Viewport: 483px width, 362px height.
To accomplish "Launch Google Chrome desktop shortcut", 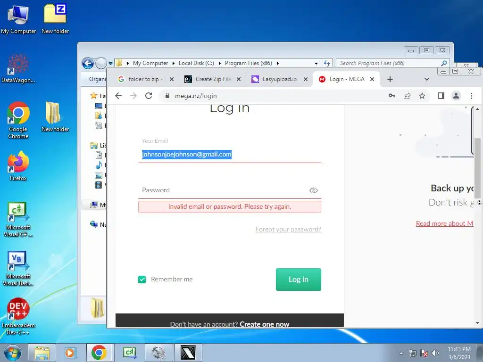I will point(18,120).
